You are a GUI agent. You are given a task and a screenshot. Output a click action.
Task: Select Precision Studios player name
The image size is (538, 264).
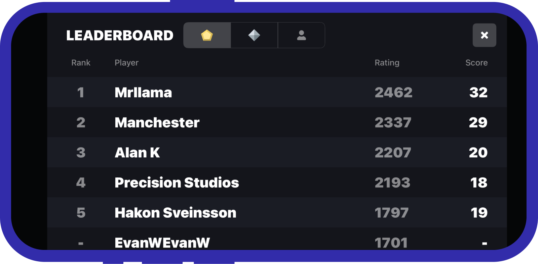point(177,183)
